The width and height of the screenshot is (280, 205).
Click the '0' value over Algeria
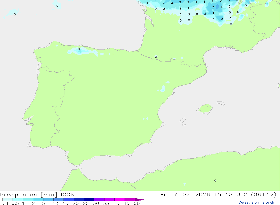[x=215, y=181]
